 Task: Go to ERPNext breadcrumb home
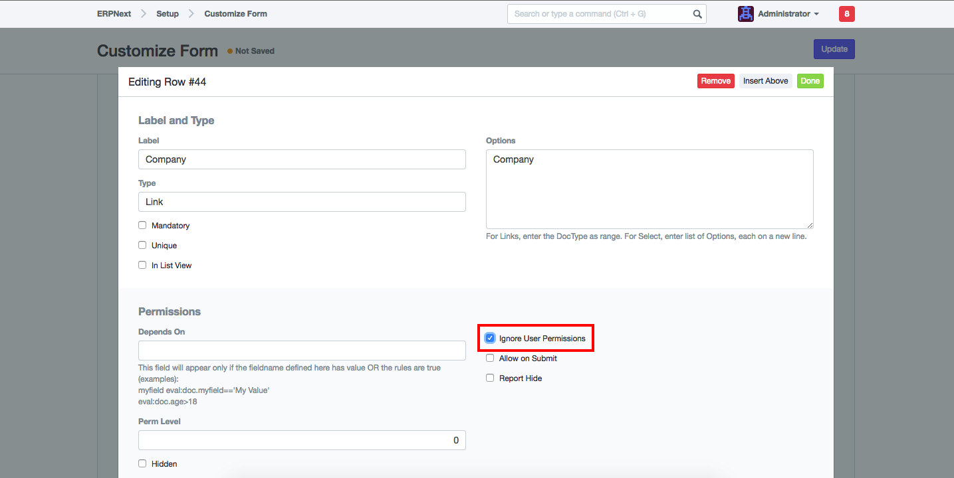coord(114,14)
